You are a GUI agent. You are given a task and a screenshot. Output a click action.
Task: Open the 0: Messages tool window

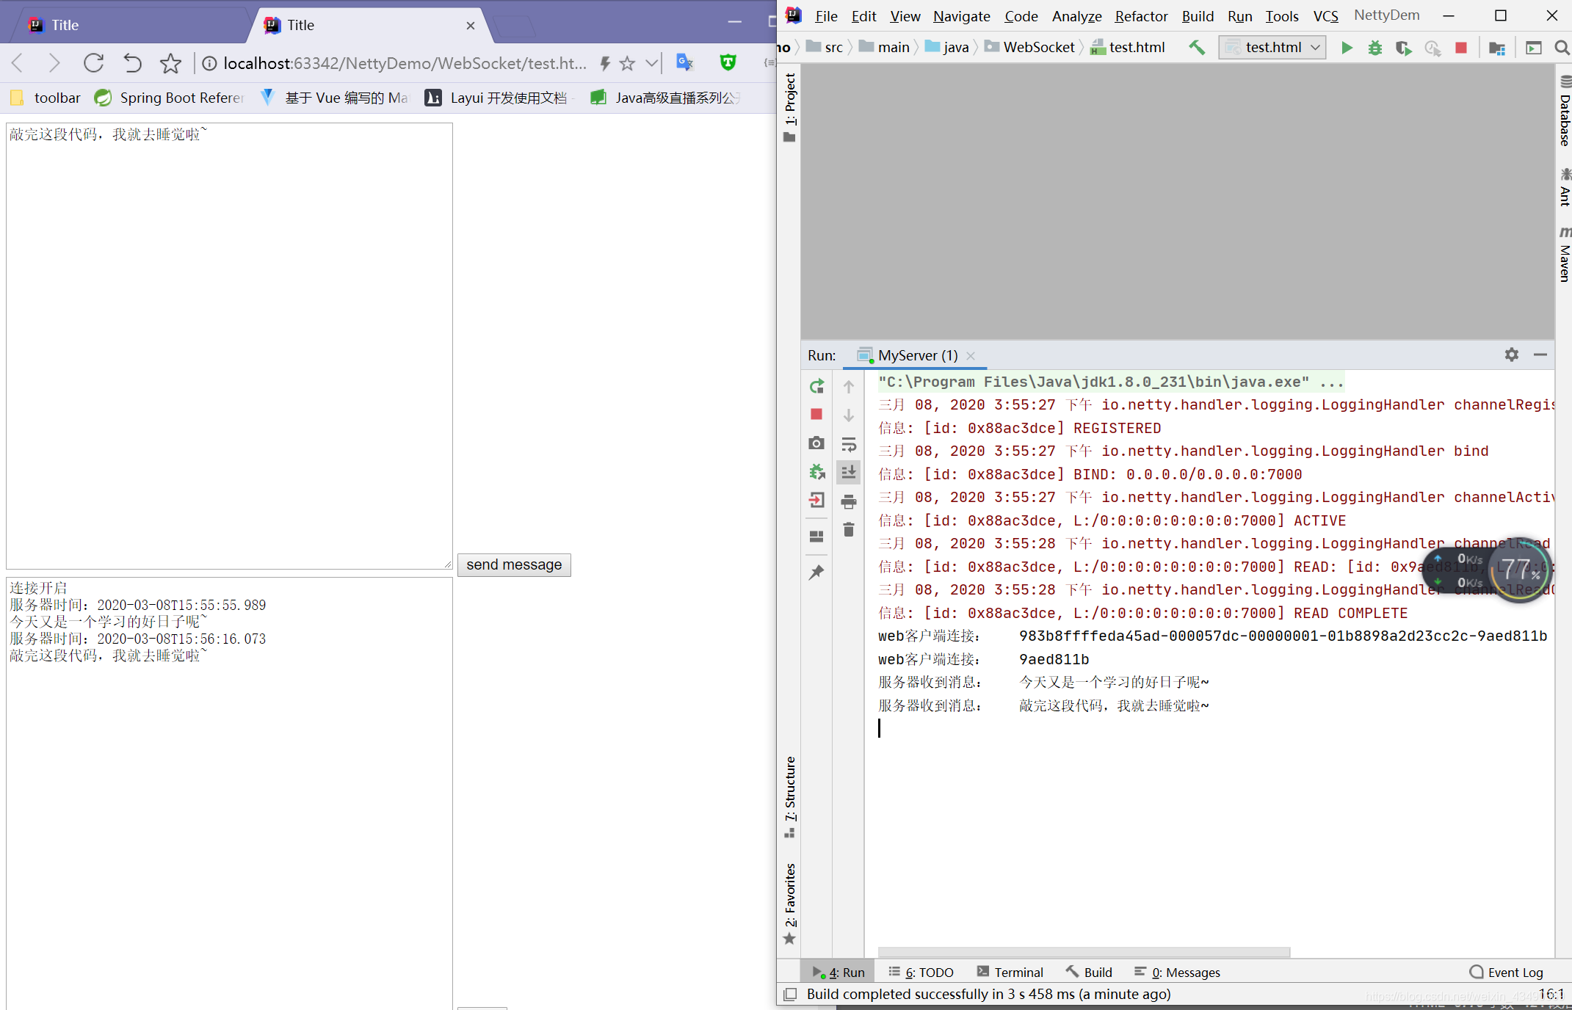pos(1177,972)
